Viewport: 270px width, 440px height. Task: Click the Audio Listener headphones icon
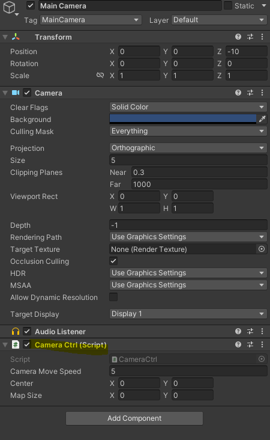tap(16, 331)
